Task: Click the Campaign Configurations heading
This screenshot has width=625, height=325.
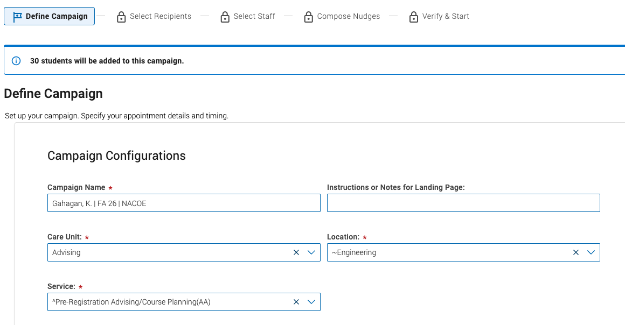Action: click(x=116, y=156)
